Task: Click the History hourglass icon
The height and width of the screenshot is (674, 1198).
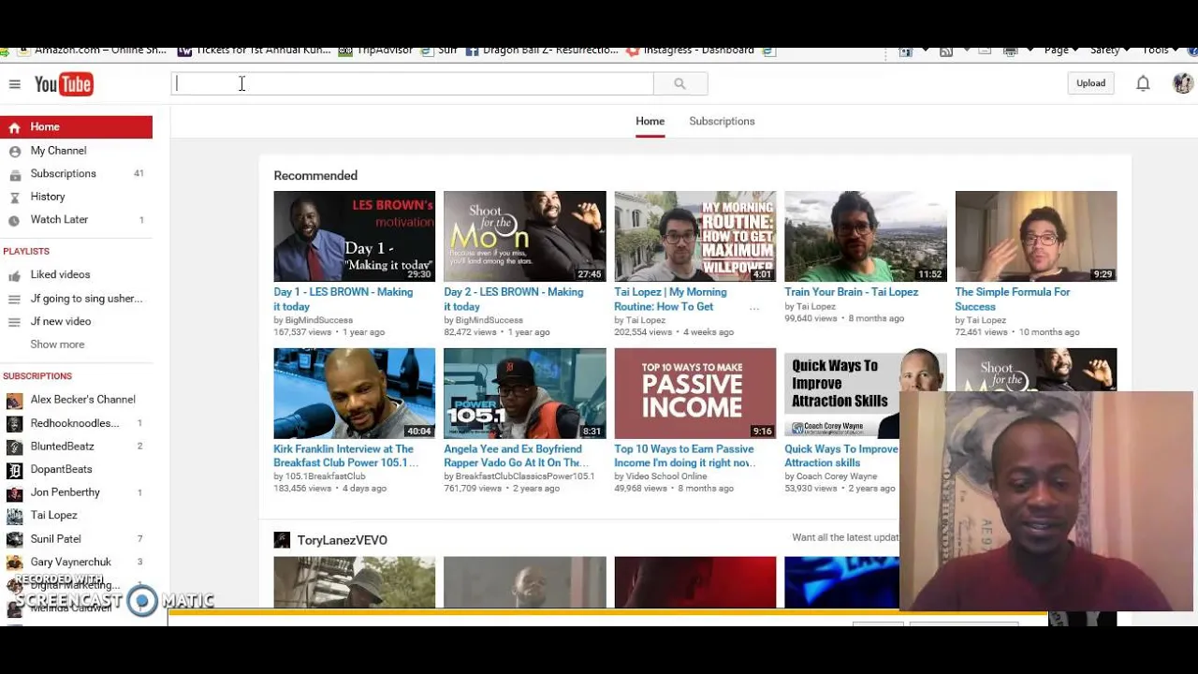Action: (14, 198)
